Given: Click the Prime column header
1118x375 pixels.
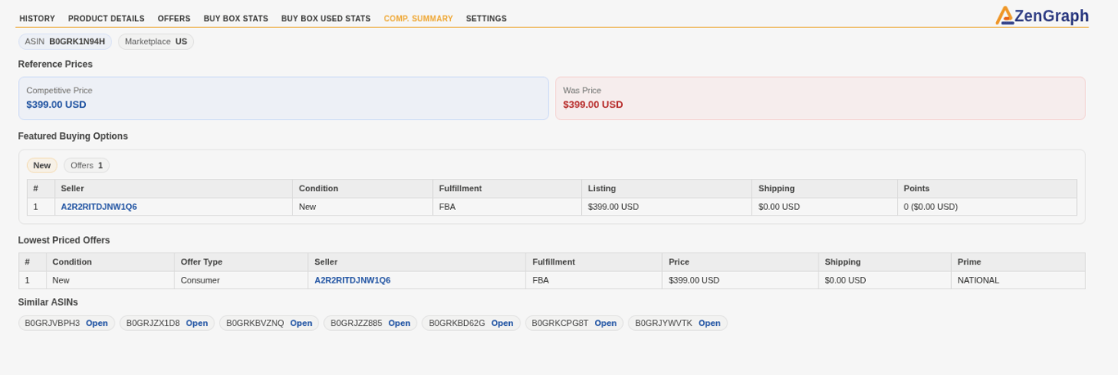Looking at the screenshot, I should coord(1018,262).
